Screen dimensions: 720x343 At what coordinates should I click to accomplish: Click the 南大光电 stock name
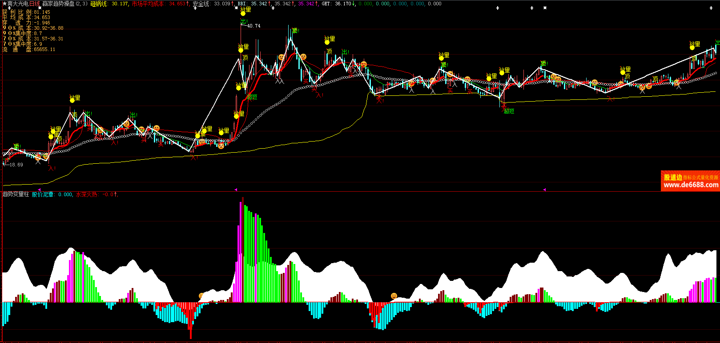tap(18, 4)
